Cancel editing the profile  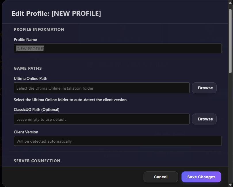161,177
